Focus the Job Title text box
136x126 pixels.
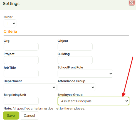click(x=21, y=73)
